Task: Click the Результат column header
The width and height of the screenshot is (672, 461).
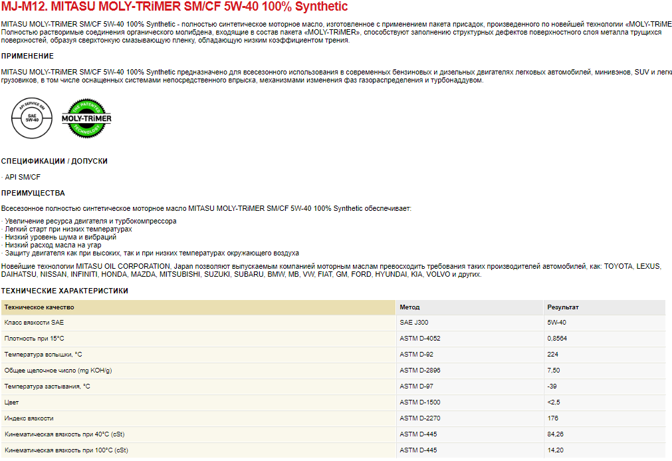Action: 562,307
